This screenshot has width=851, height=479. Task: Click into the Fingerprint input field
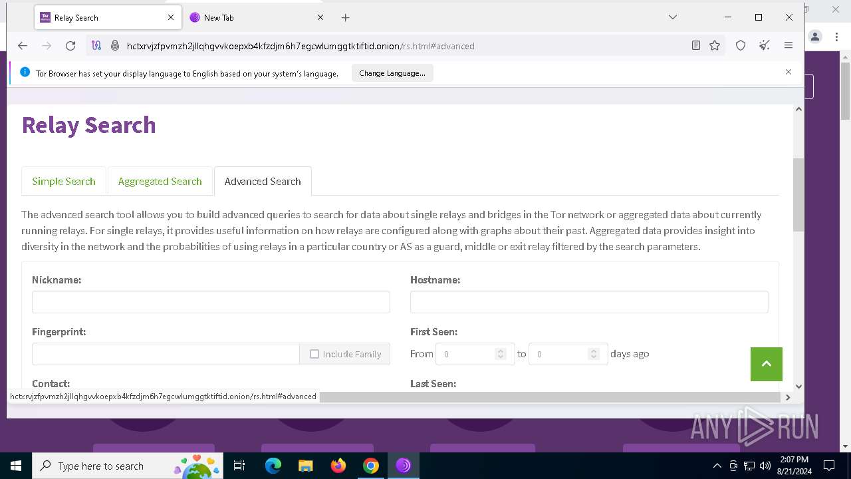pos(166,354)
